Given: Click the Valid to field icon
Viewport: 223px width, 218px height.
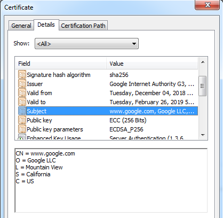Looking at the screenshot, I should [x=22, y=102].
